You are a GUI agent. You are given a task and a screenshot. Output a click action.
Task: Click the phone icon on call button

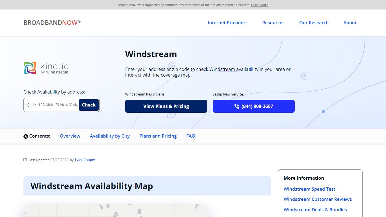point(237,107)
